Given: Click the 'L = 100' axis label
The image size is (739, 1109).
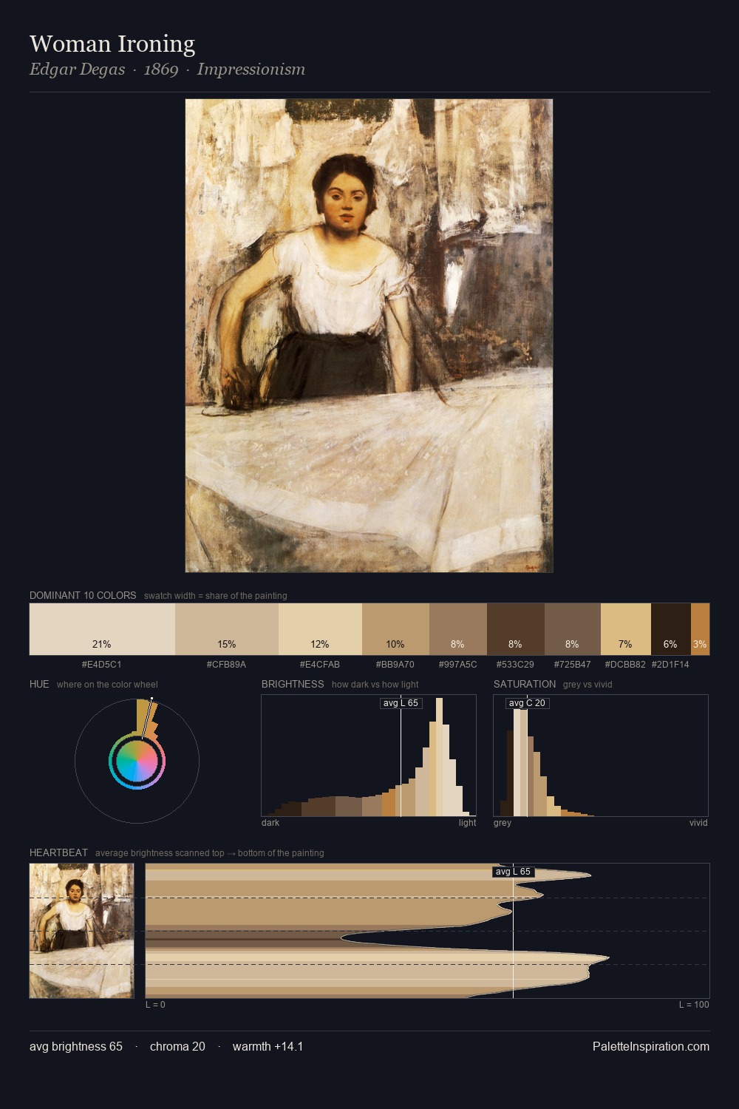Looking at the screenshot, I should tap(694, 1005).
